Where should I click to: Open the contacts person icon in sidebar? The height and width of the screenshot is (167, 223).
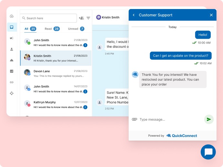coord(12,49)
